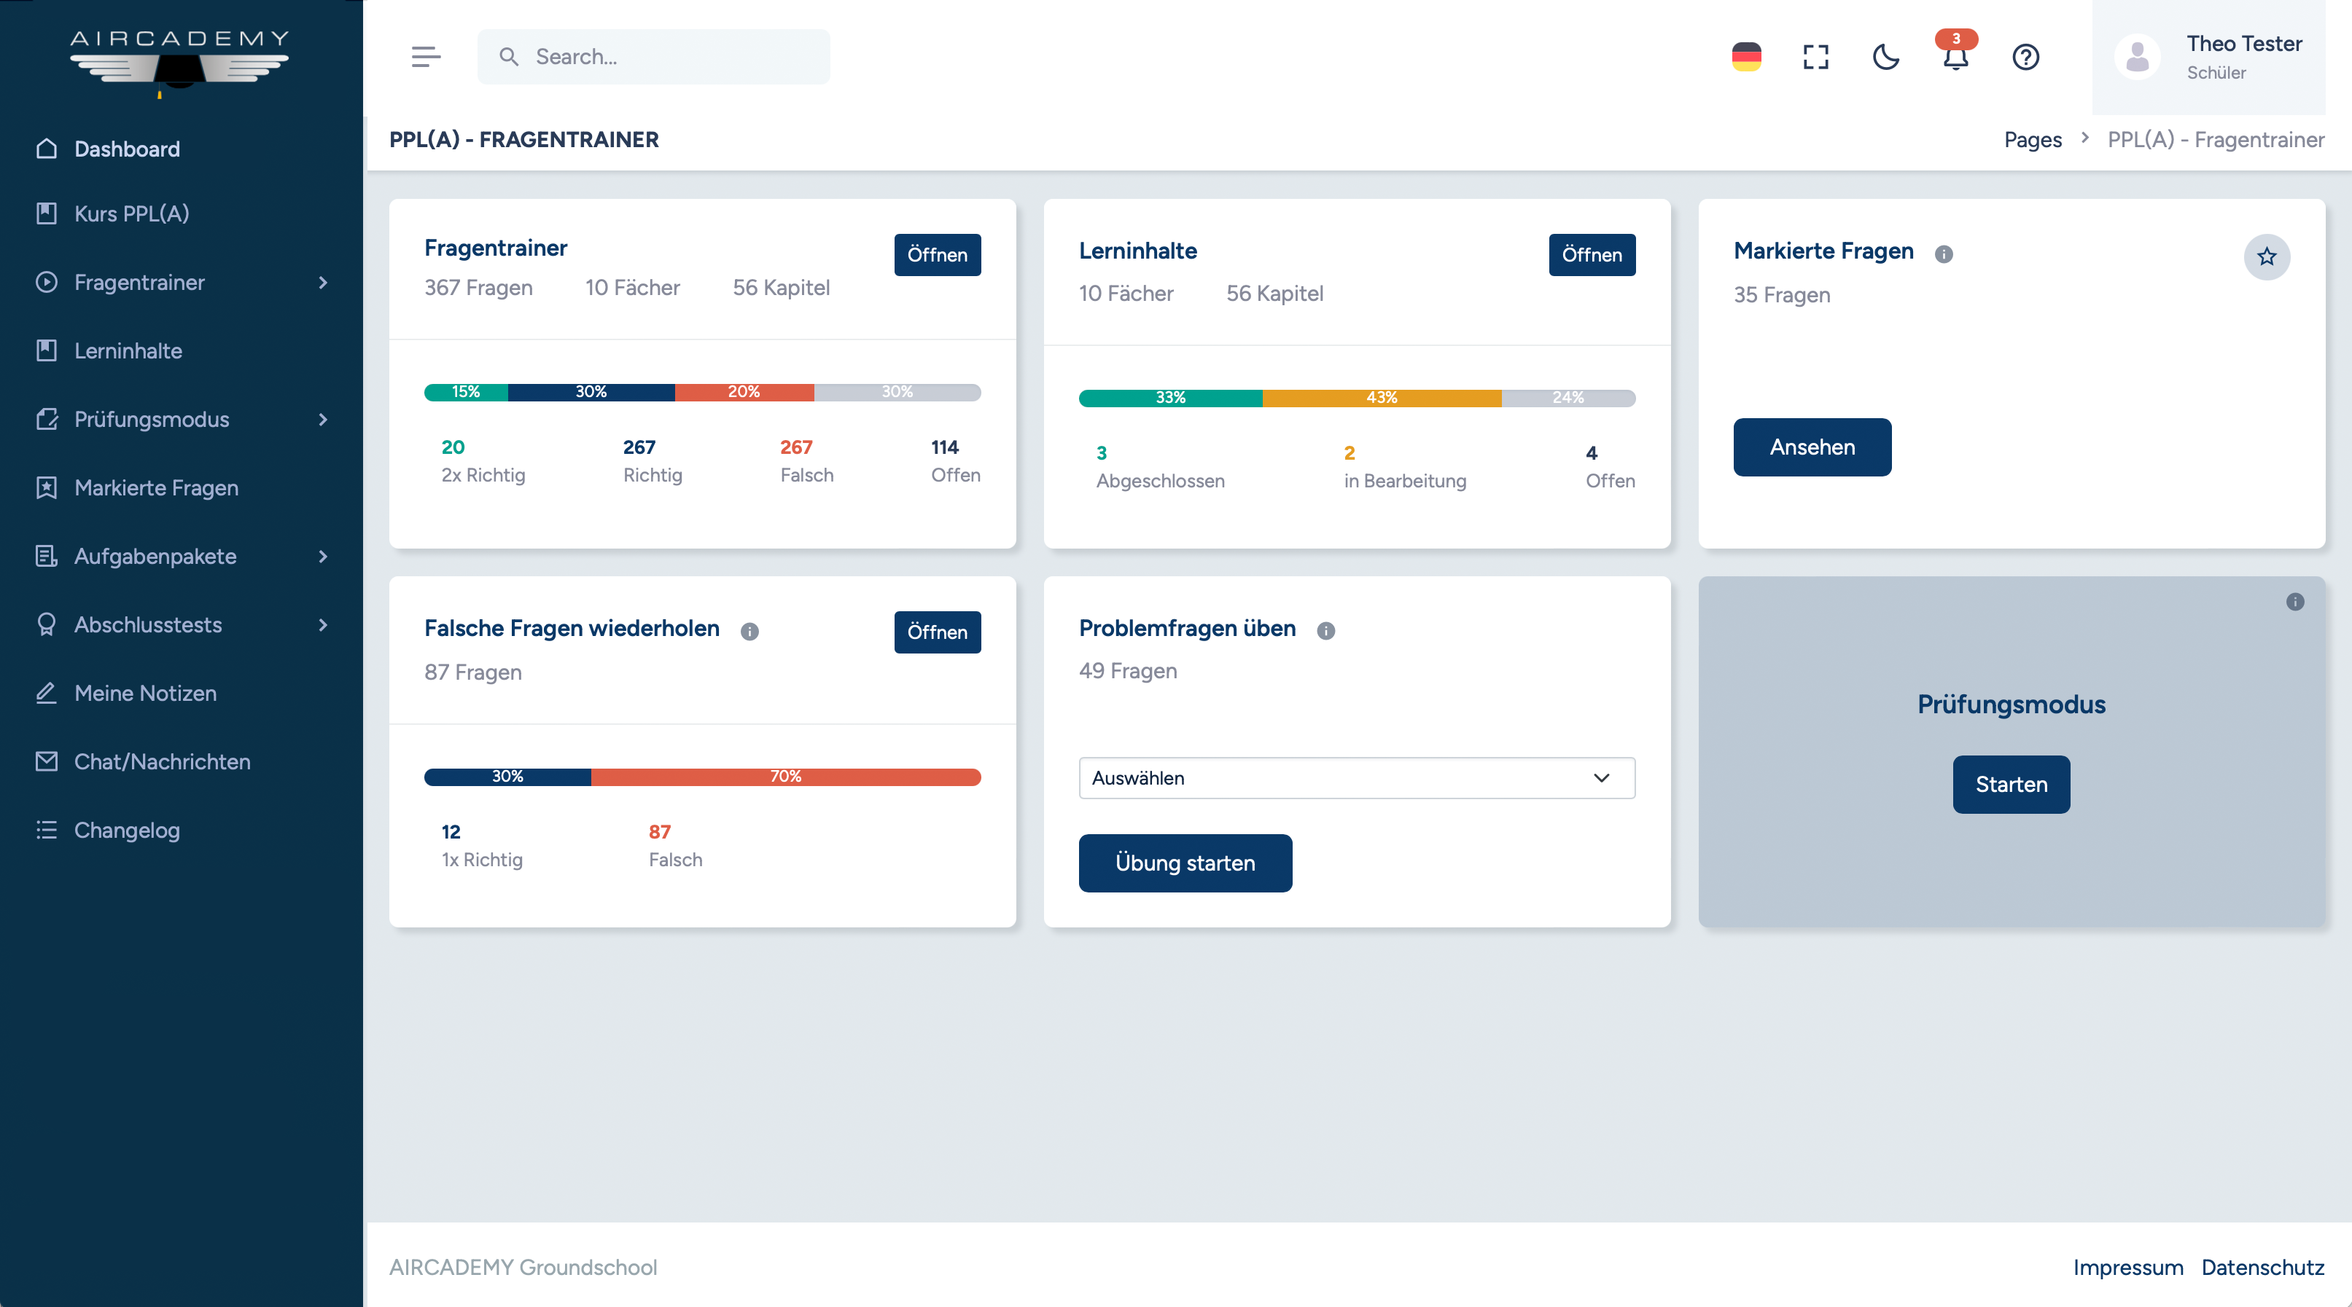The width and height of the screenshot is (2352, 1307).
Task: Open the Impressum footer link
Action: [2127, 1267]
